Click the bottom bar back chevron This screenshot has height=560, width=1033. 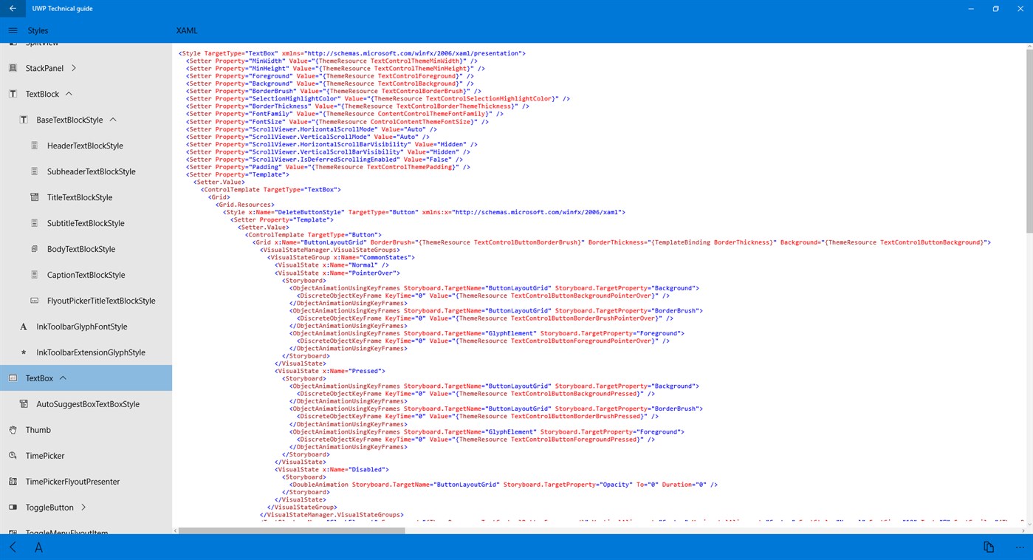(x=13, y=547)
